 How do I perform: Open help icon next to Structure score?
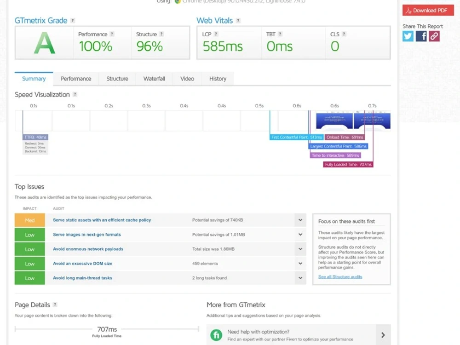tap(161, 34)
